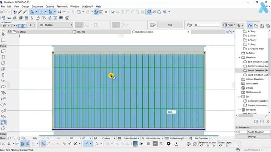Open the Teamwork menu

62,6
